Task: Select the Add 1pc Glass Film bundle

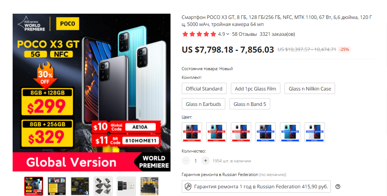Action: (x=255, y=88)
